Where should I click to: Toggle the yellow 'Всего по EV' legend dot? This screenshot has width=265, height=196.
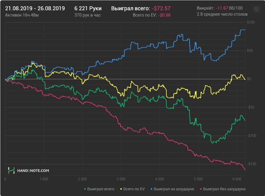[121, 189]
